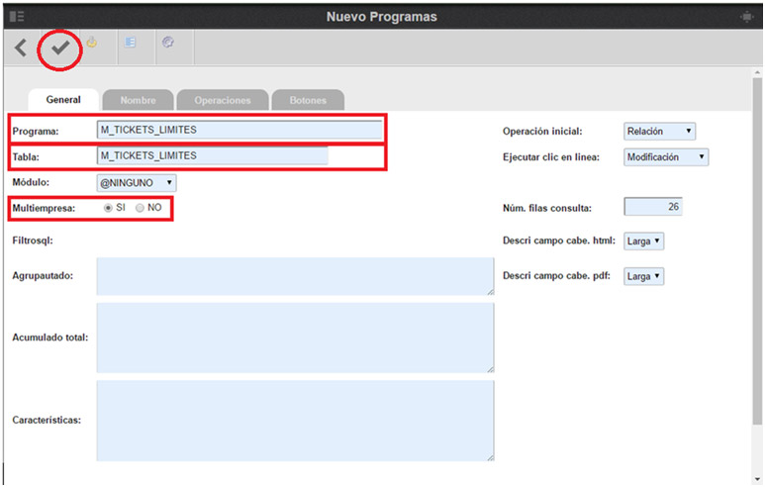Click the pin icon in title bar
The image size is (765, 487).
pyautogui.click(x=746, y=17)
